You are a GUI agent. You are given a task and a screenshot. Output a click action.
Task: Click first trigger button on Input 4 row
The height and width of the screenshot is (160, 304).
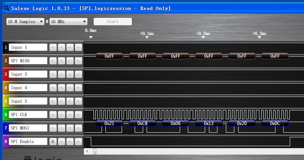click(x=53, y=88)
